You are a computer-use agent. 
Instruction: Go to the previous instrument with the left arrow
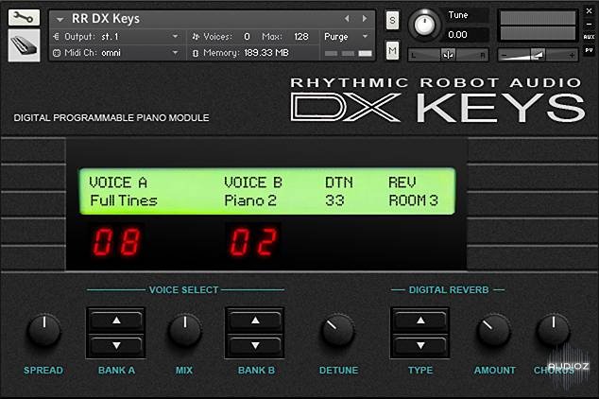coord(347,18)
